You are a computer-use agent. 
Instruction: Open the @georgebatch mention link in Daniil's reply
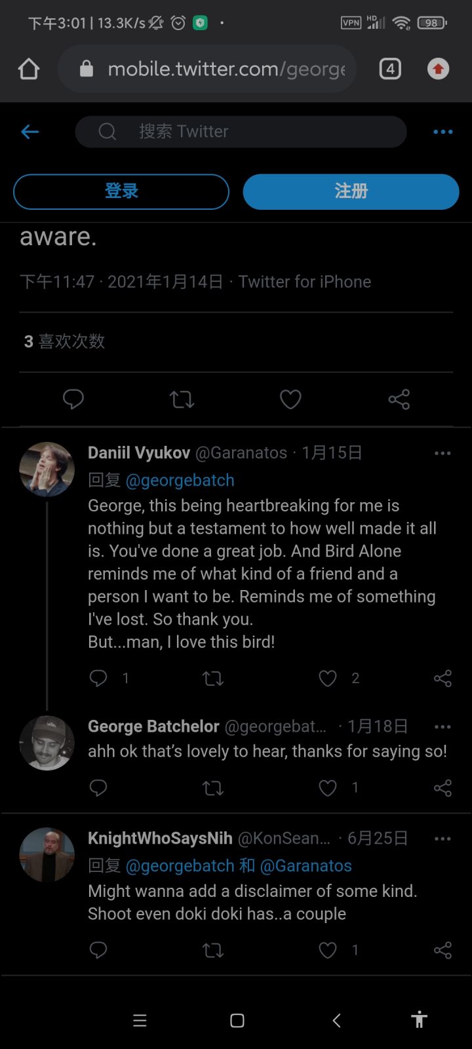180,481
